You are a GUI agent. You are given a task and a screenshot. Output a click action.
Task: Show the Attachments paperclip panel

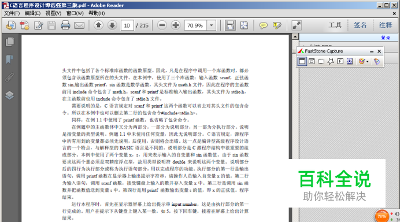pos(10,77)
